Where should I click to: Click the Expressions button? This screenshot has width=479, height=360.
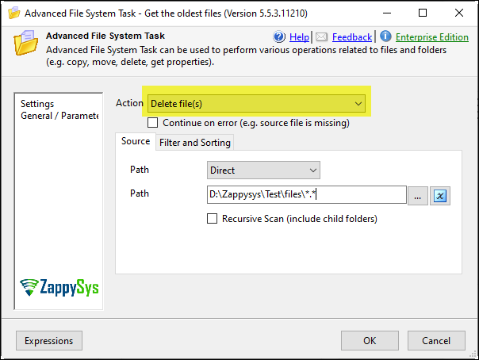pos(49,340)
